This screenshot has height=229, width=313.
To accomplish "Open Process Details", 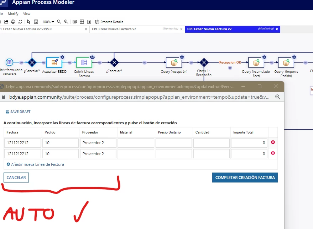I will coord(109,22).
